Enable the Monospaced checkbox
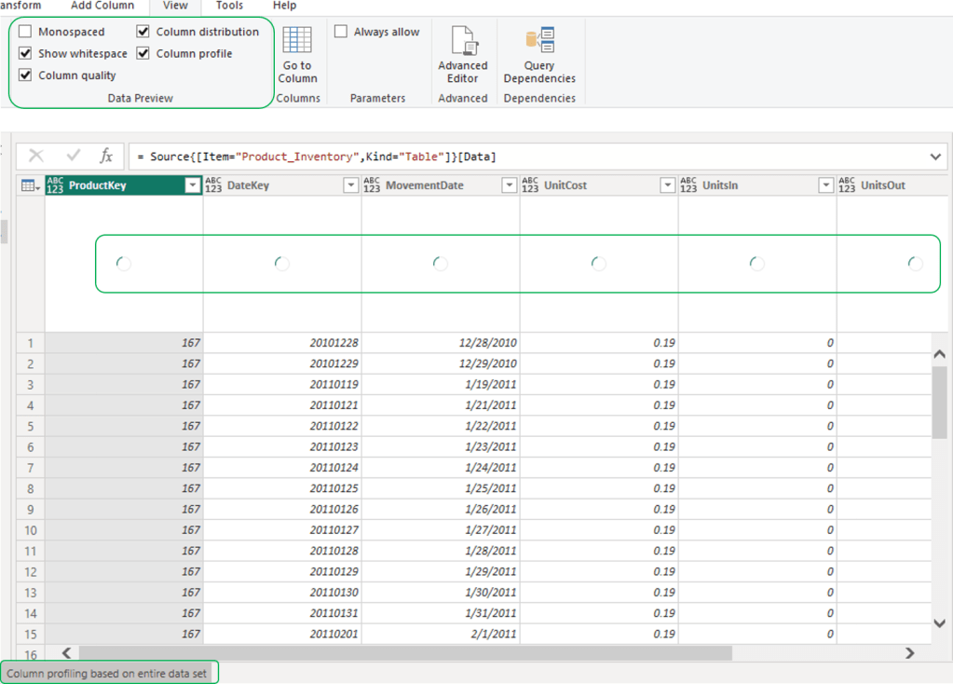Image resolution: width=953 pixels, height=684 pixels. 25,32
